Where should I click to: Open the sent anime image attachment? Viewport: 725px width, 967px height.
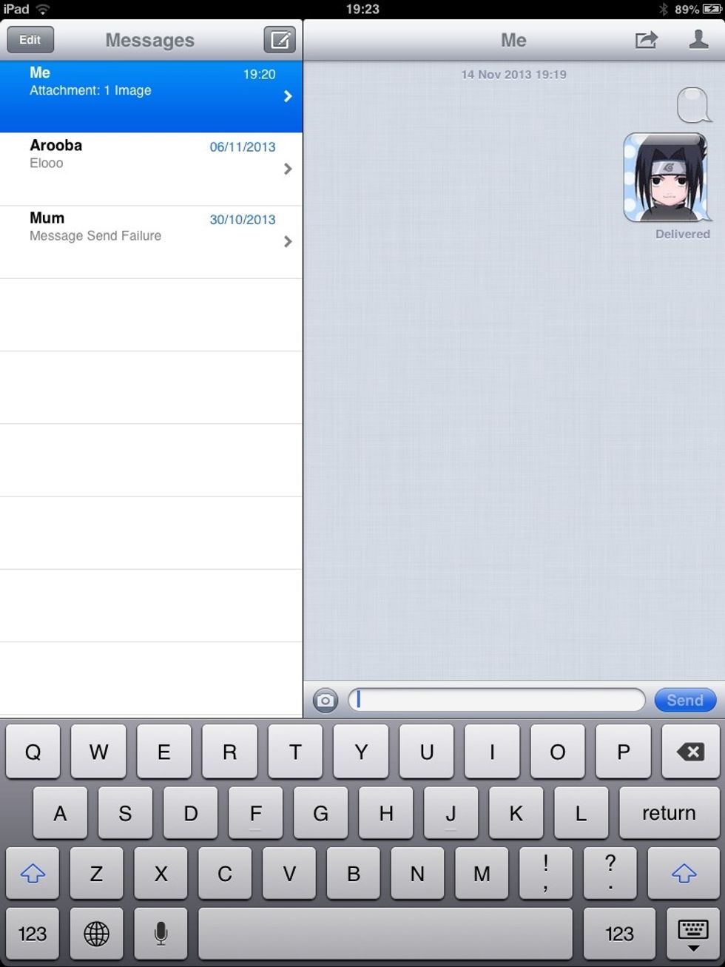pos(666,178)
